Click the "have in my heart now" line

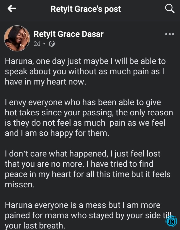click(x=45, y=82)
